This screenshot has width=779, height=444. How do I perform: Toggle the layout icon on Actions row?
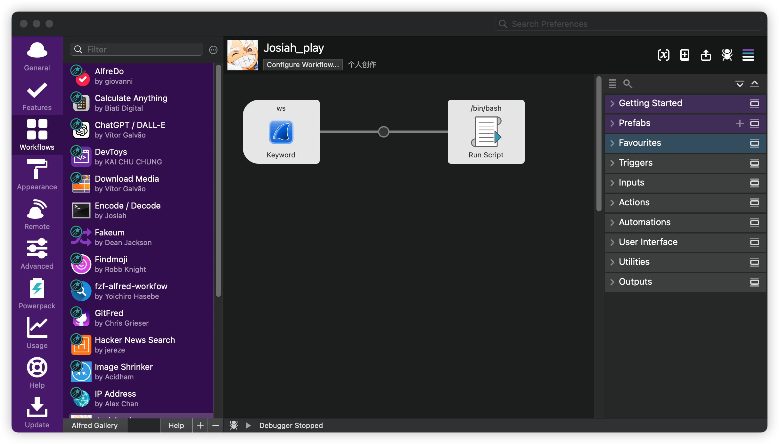(x=755, y=202)
